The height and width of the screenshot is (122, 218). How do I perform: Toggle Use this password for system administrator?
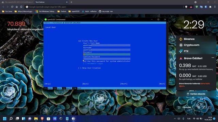coord(107,61)
